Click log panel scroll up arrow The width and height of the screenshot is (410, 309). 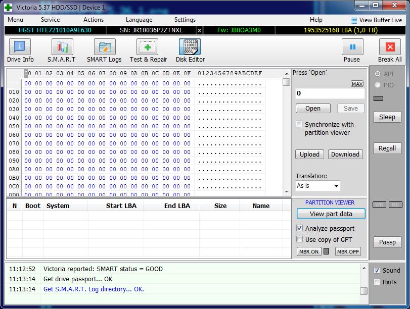point(363,268)
